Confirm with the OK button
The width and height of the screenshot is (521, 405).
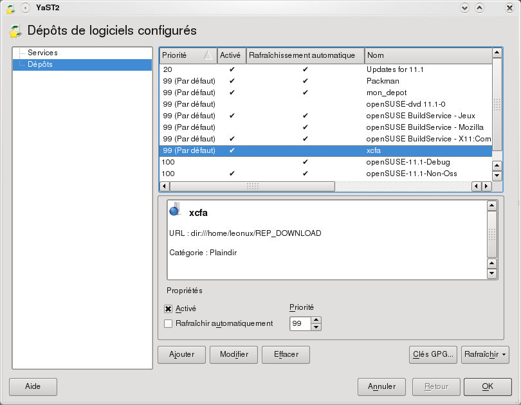pyautogui.click(x=488, y=387)
